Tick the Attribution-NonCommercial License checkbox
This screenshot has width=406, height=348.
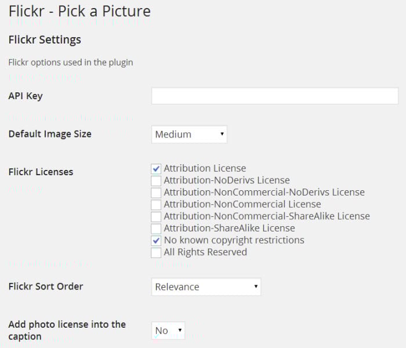(156, 205)
